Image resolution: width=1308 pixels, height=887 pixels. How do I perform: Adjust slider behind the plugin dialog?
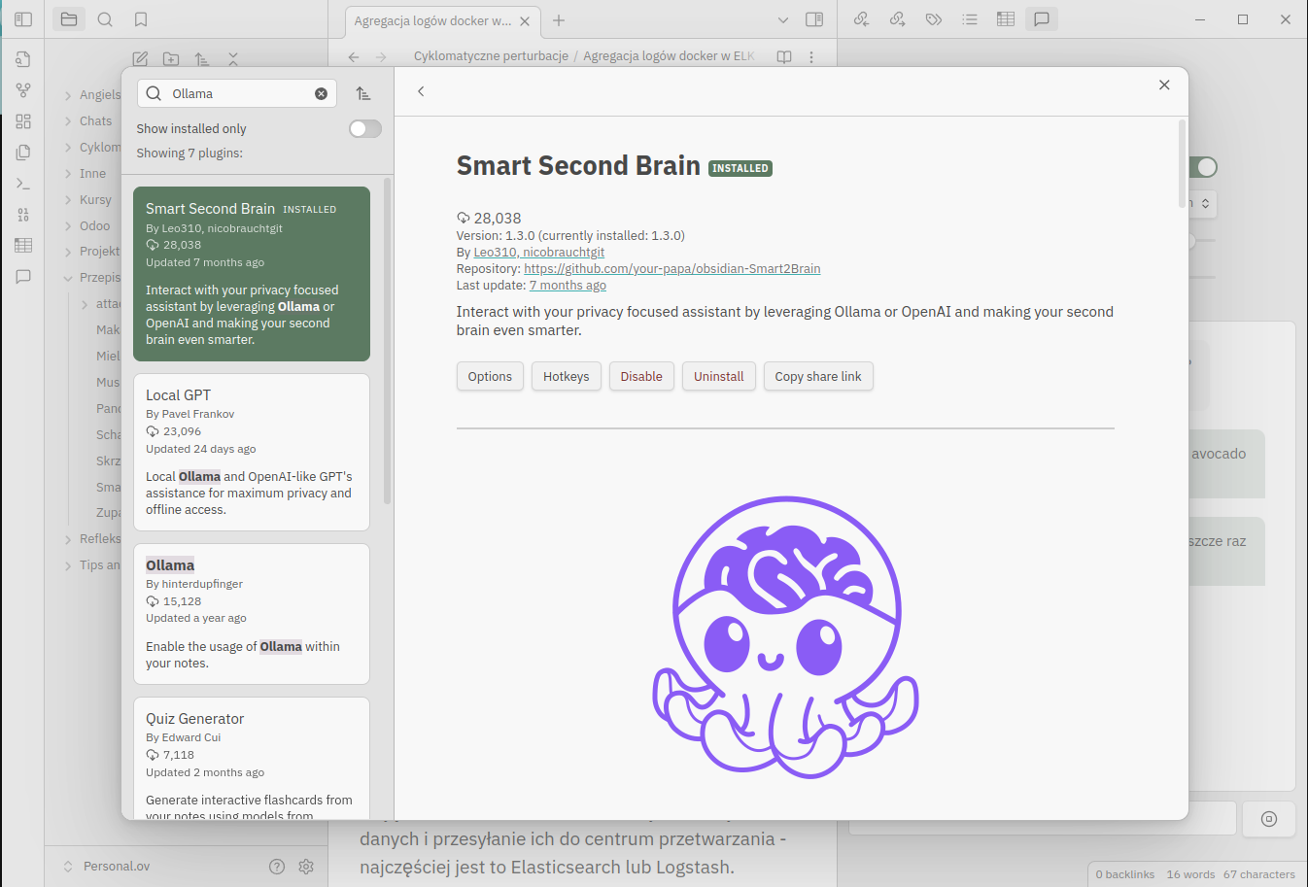[1202, 240]
